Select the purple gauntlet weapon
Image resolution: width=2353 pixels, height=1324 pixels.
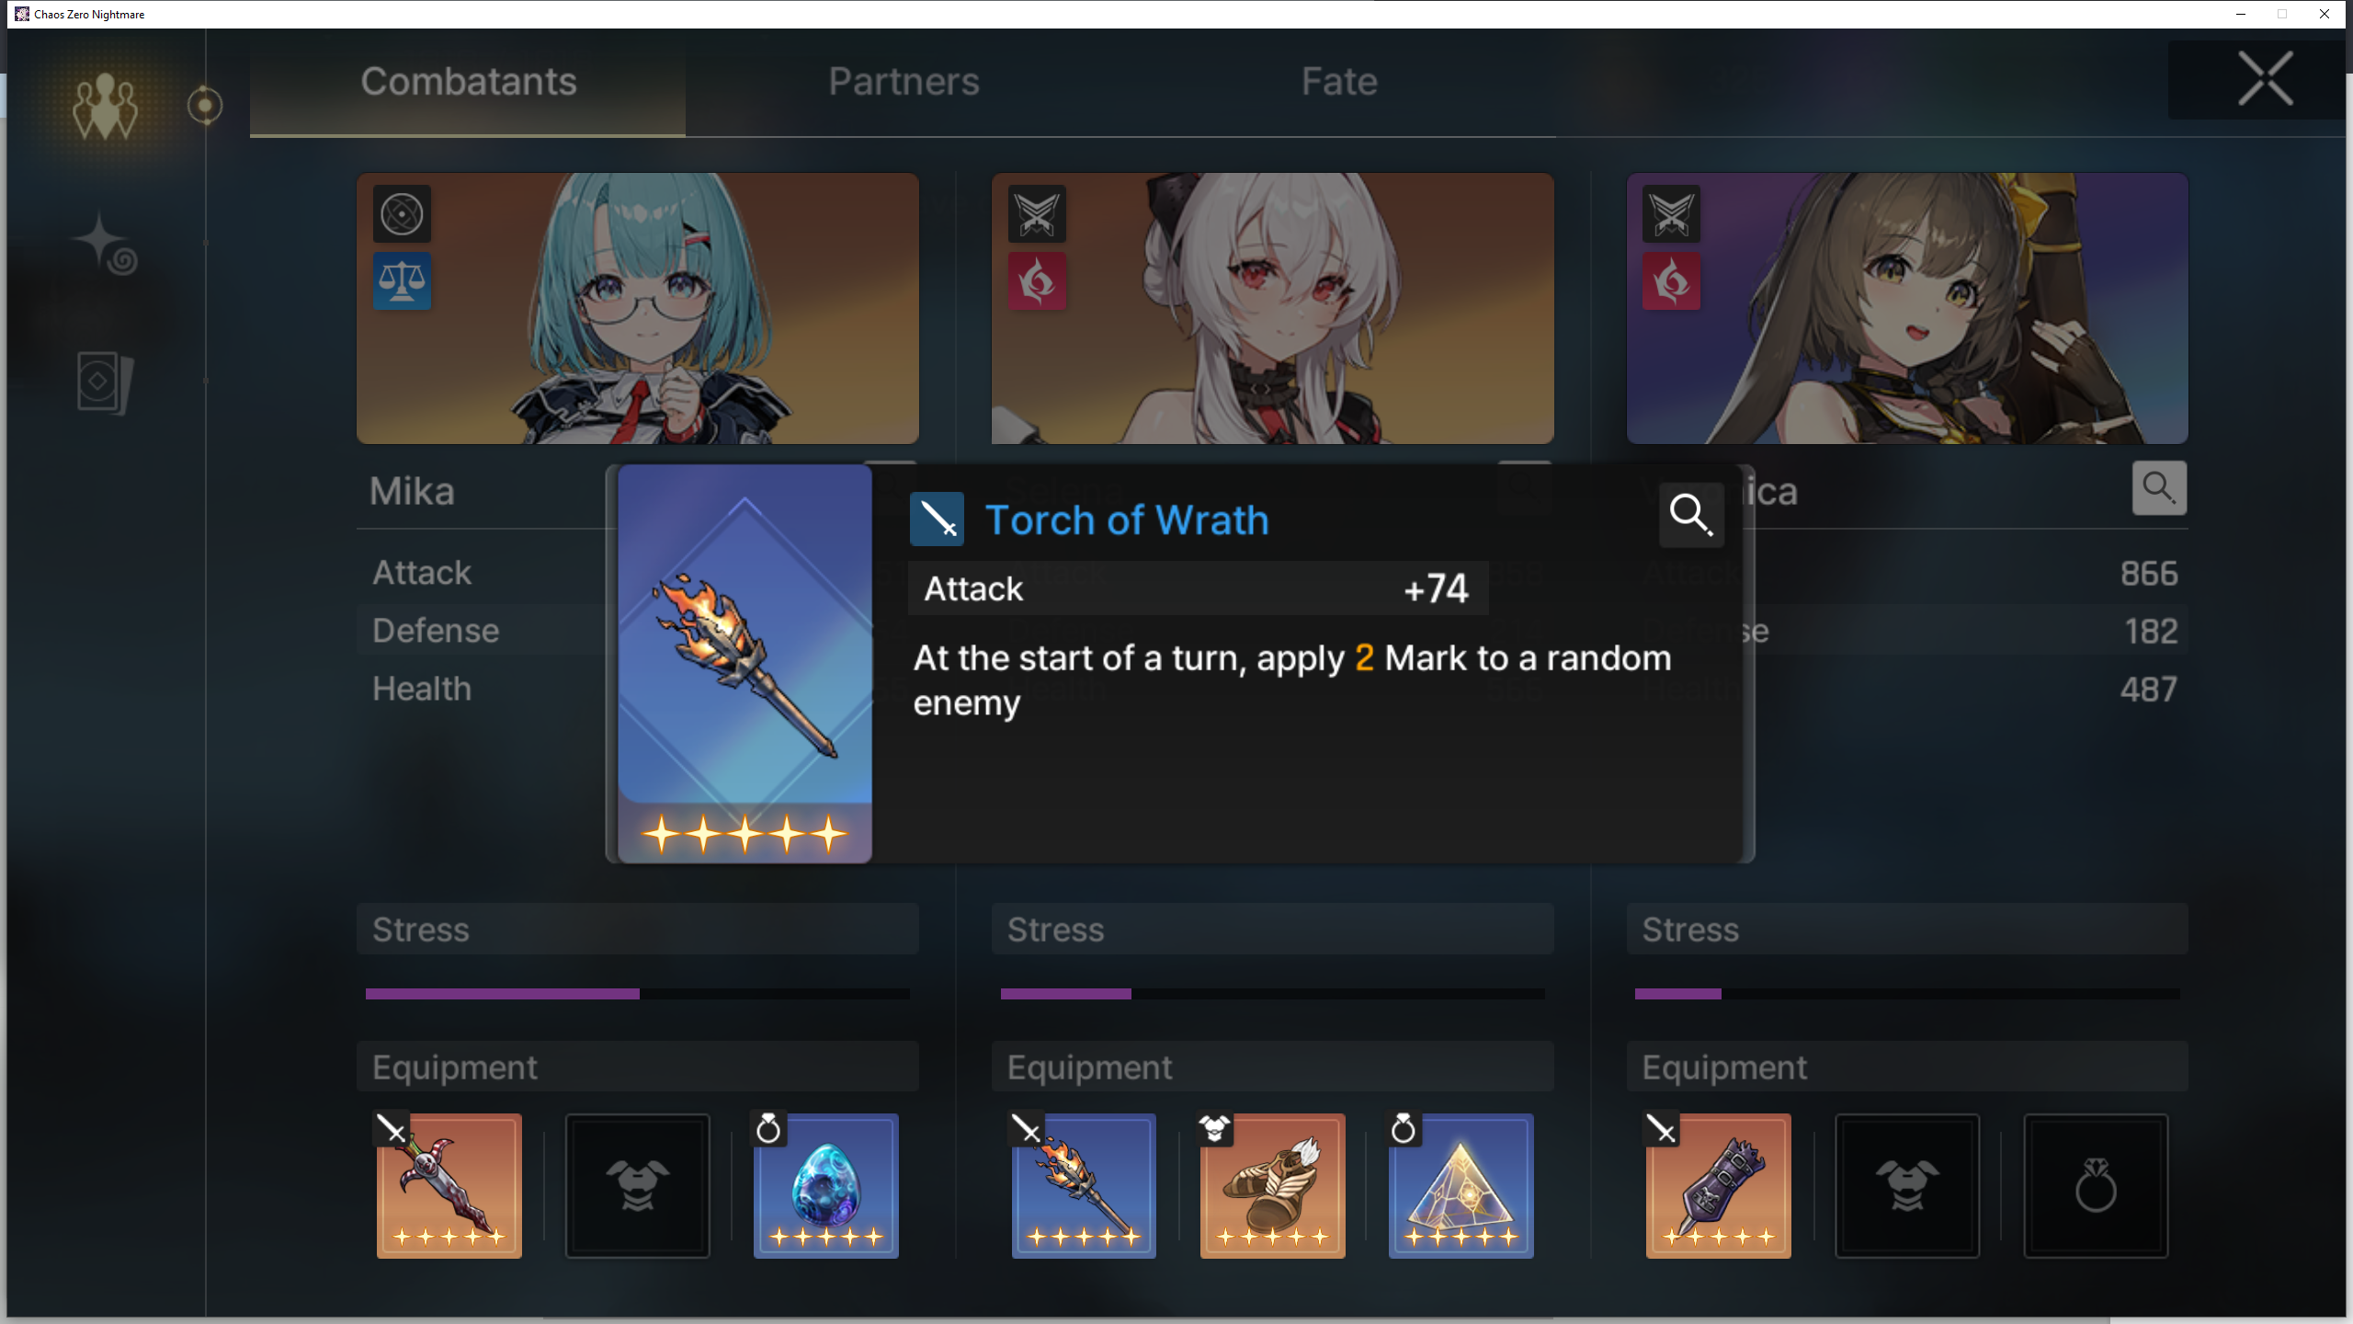pos(1718,1185)
